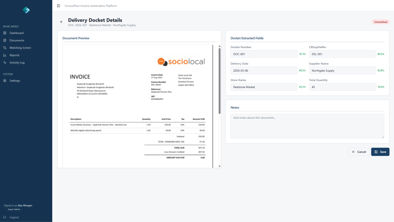Click the Alex Morgan user name
This screenshot has height=222, width=394.
tap(25, 206)
